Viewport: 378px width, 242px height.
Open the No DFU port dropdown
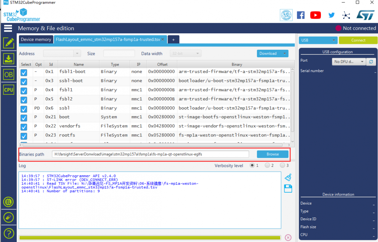point(349,62)
